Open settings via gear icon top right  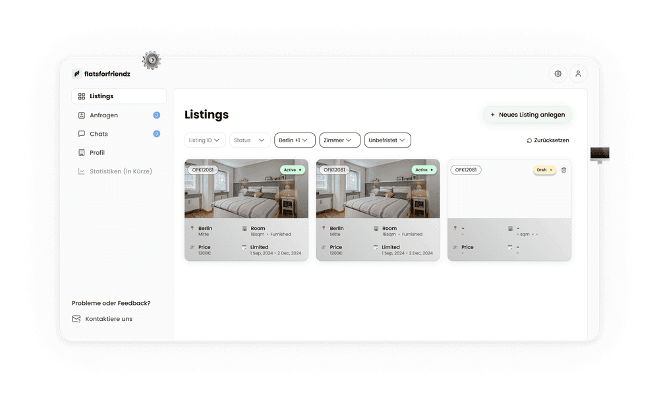[x=558, y=74]
